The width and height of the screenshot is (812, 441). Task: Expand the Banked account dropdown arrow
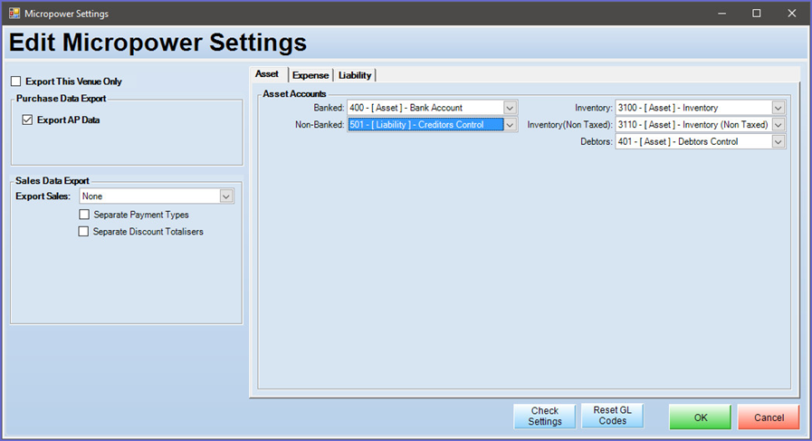tap(510, 108)
